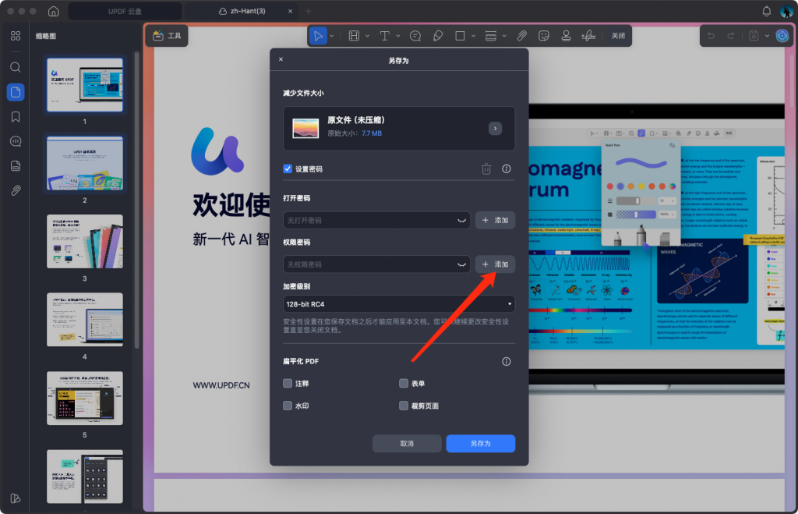This screenshot has width=798, height=514.
Task: Select the zh-Hant(3) tab
Action: pyautogui.click(x=242, y=11)
